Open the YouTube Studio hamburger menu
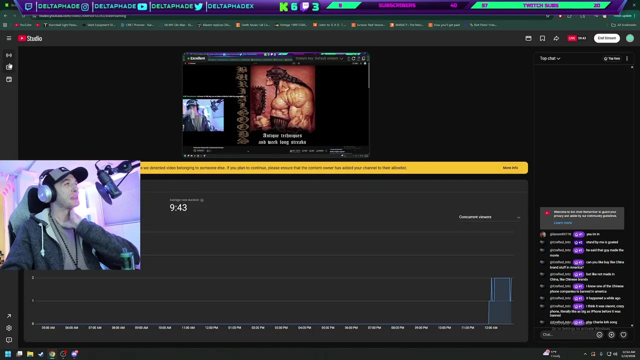This screenshot has height=360, width=640. (9, 38)
